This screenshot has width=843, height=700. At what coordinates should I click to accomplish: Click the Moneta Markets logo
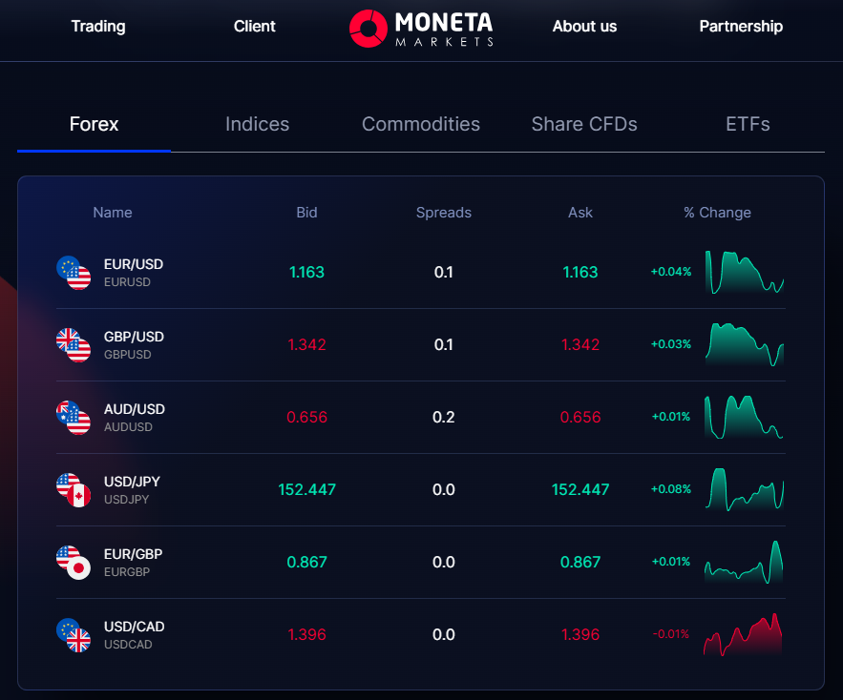421,29
